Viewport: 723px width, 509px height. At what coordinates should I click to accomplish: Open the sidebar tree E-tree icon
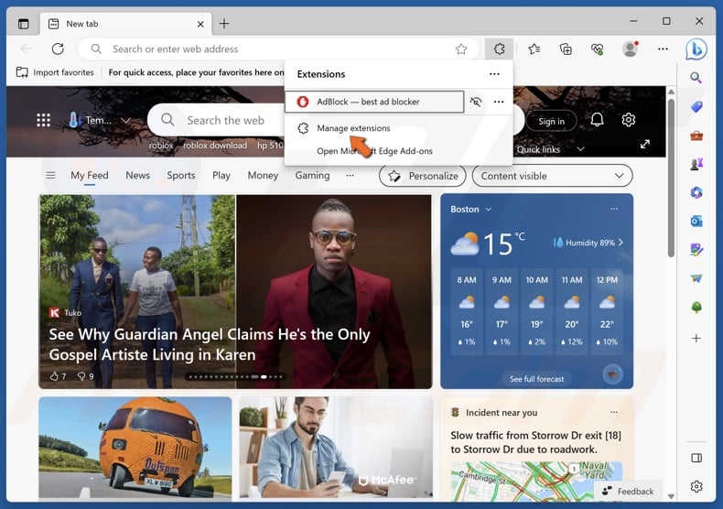coord(696,307)
